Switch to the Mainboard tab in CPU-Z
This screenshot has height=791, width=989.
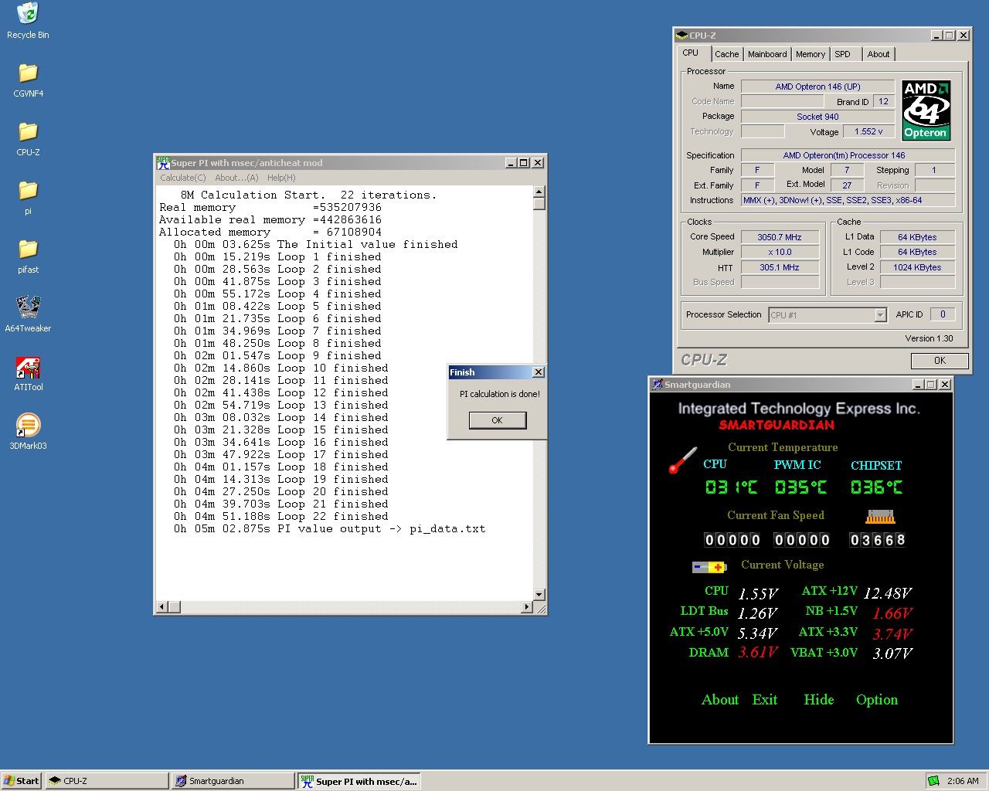pyautogui.click(x=767, y=54)
